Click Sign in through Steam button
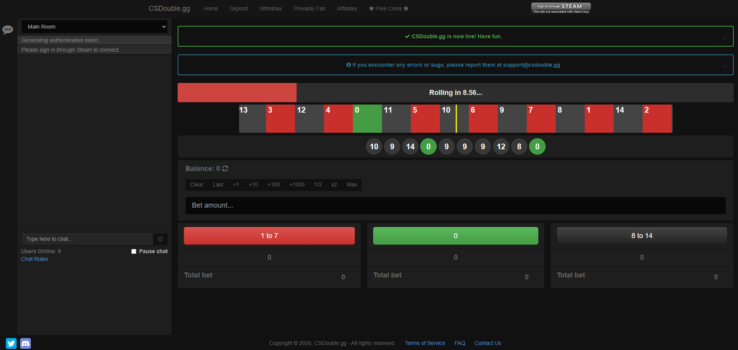This screenshot has height=350, width=738. click(561, 8)
